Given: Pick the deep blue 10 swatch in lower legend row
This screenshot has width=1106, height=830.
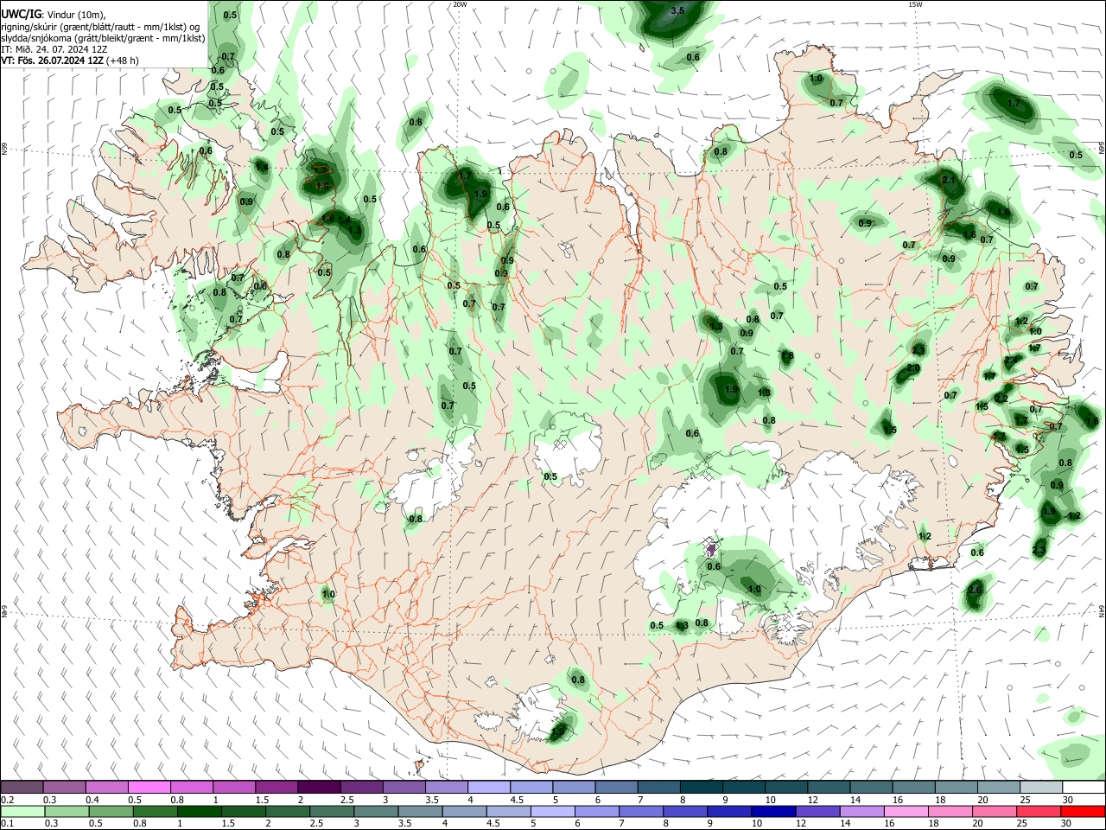Looking at the screenshot, I should point(772,811).
